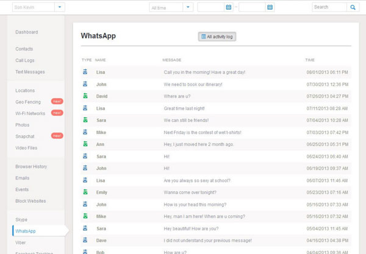Screen dimensions: 366x254
Task: Open Locations in the sidebar
Action: [25, 90]
